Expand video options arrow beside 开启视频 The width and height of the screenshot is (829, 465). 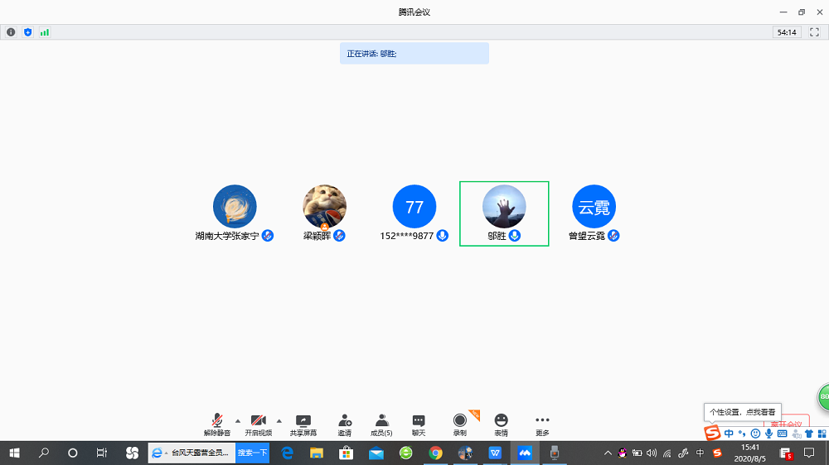click(x=279, y=420)
